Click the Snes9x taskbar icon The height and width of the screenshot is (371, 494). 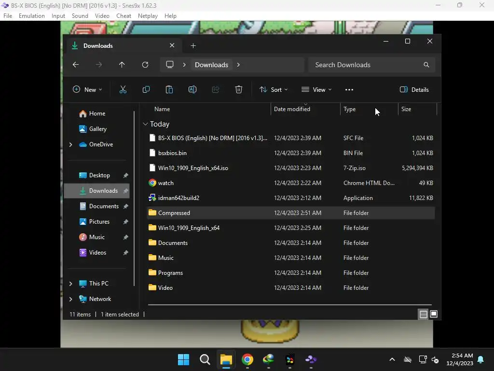point(311,359)
